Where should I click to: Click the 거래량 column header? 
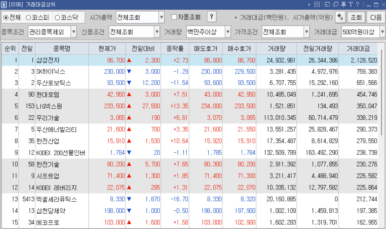[x=277, y=49]
